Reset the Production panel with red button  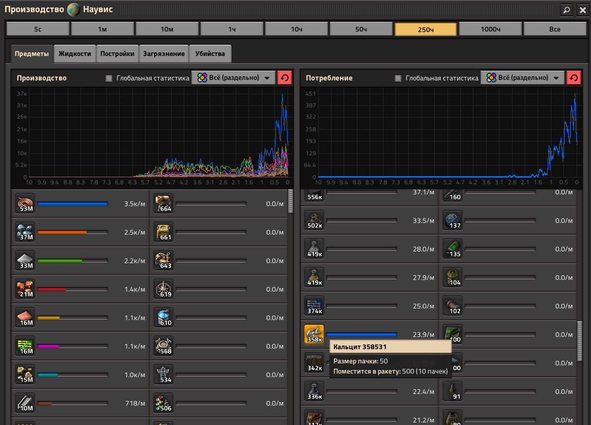pos(285,78)
